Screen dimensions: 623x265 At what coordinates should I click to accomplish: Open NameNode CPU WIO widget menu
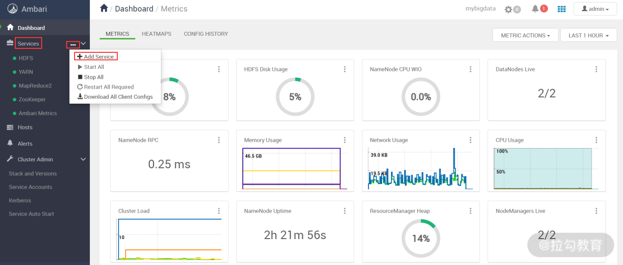point(470,69)
